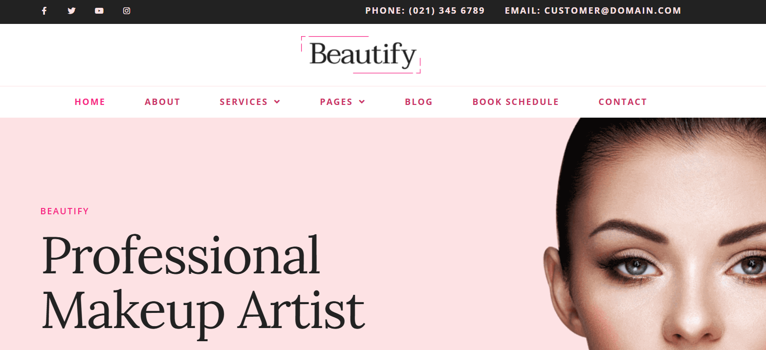
Task: Expand the Pages dropdown chevron
Action: 362,102
